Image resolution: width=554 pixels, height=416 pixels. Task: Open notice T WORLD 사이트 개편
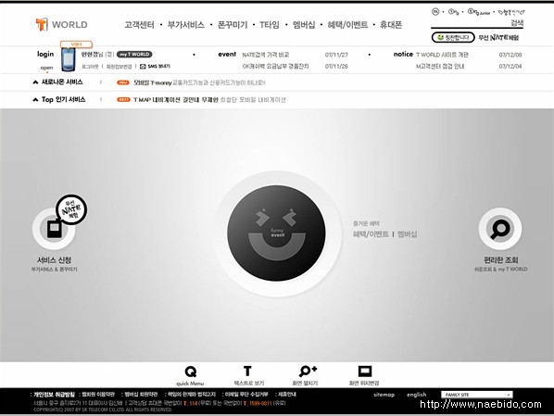[x=442, y=55]
